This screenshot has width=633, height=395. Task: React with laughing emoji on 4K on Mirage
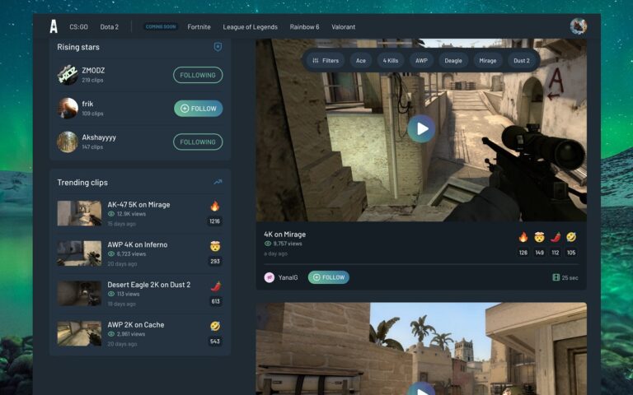(x=571, y=237)
